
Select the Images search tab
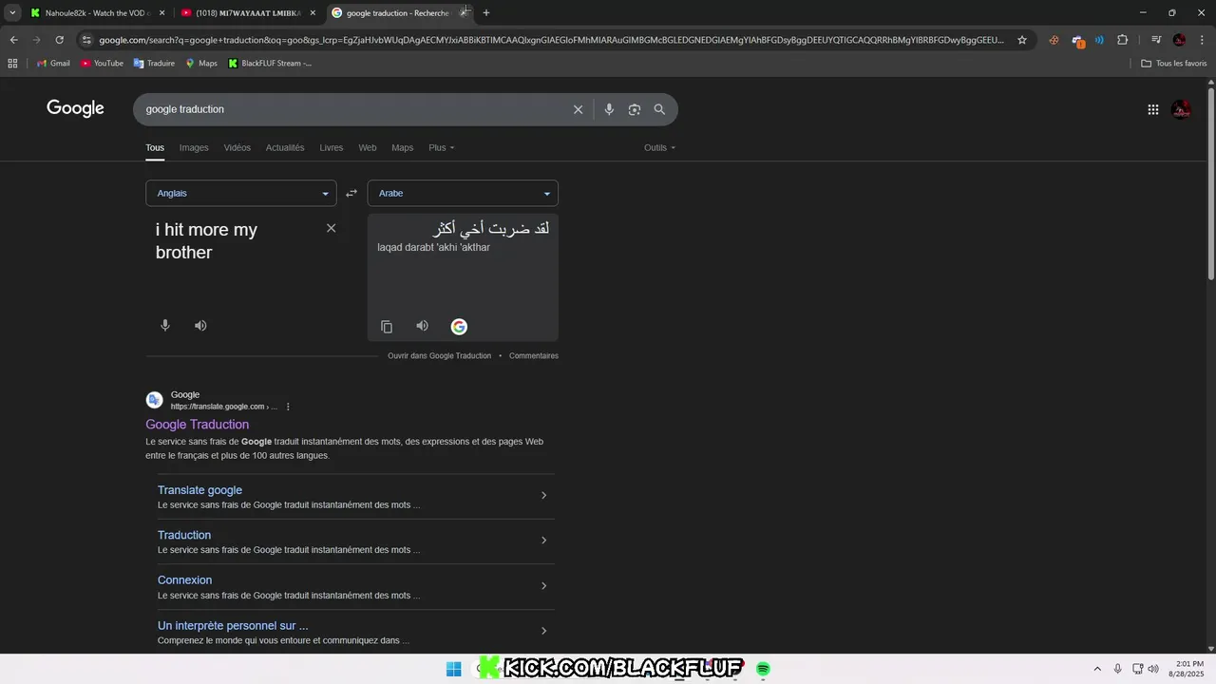pyautogui.click(x=194, y=147)
